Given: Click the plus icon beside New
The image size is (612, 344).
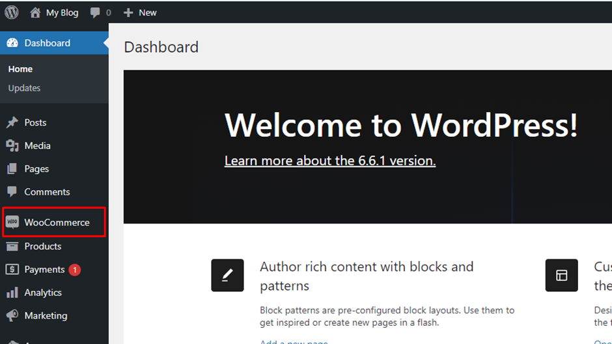Looking at the screenshot, I should [128, 12].
